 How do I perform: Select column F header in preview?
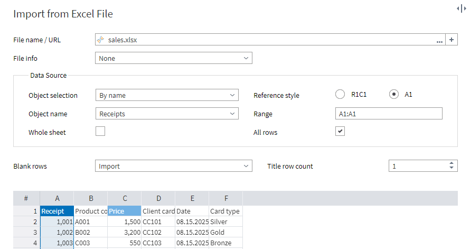point(225,198)
